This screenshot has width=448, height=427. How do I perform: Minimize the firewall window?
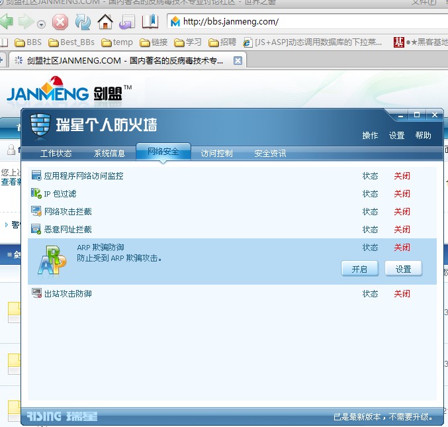click(x=400, y=115)
